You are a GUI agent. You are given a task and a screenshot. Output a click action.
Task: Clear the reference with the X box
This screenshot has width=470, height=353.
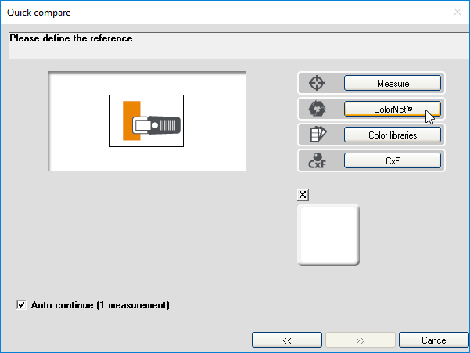click(x=303, y=195)
